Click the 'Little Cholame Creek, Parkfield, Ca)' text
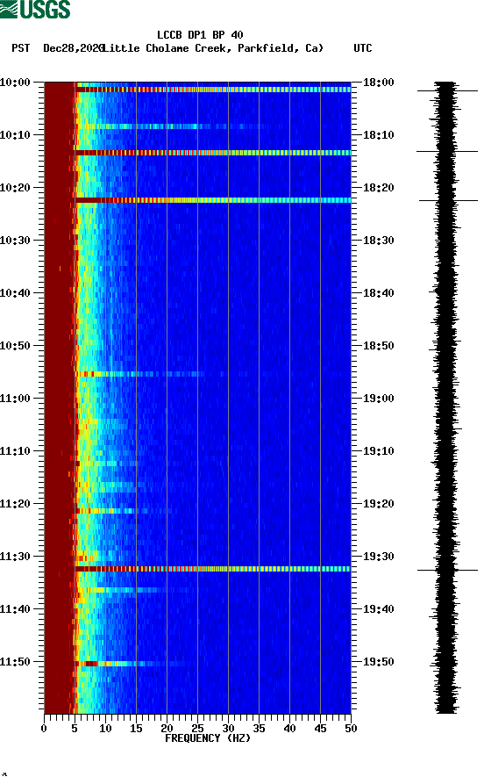This screenshot has width=484, height=784. click(213, 48)
